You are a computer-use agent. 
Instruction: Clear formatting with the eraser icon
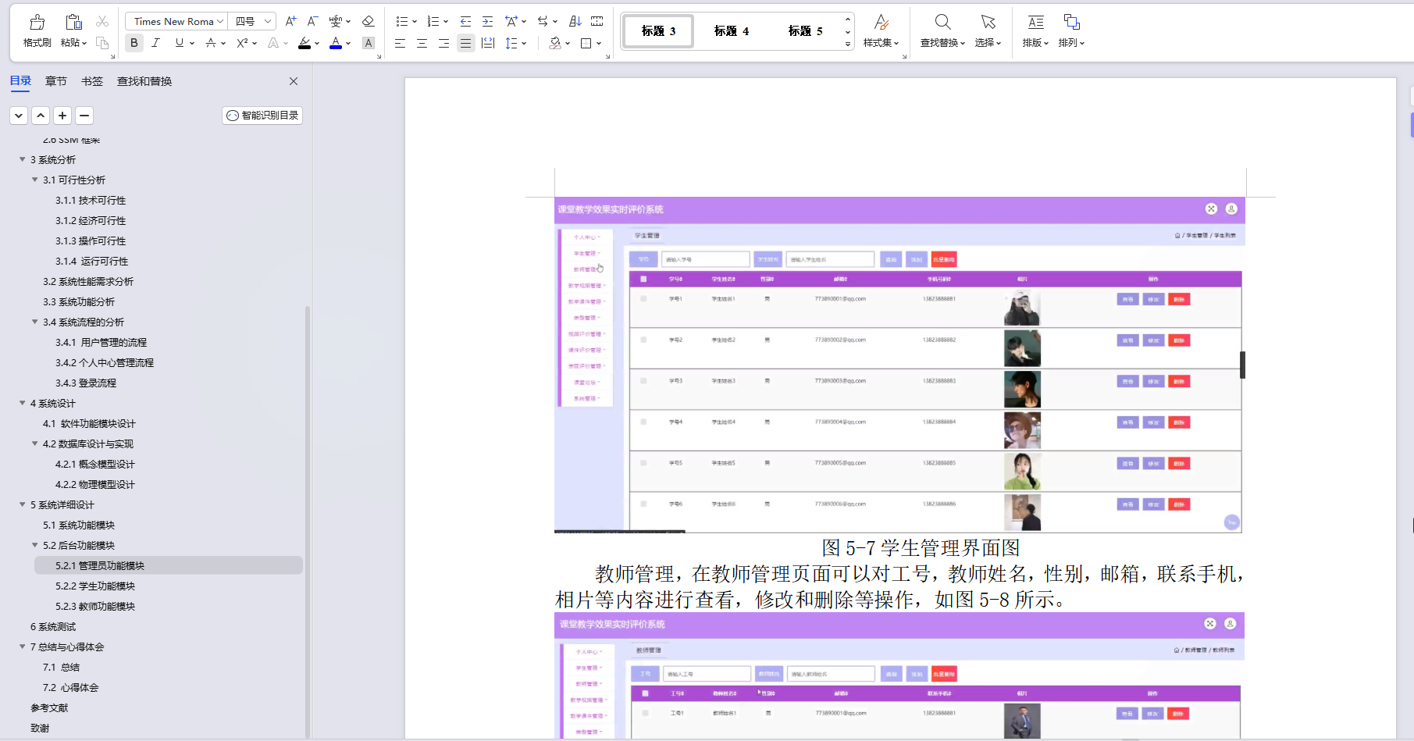click(368, 21)
